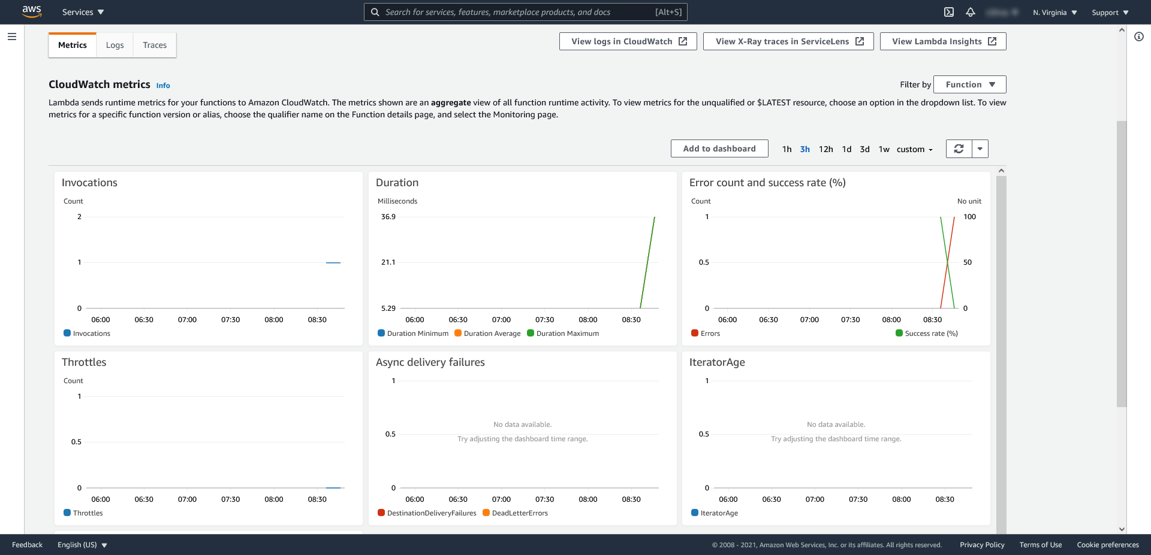
Task: Open the Filter by Function dropdown
Action: tap(970, 84)
